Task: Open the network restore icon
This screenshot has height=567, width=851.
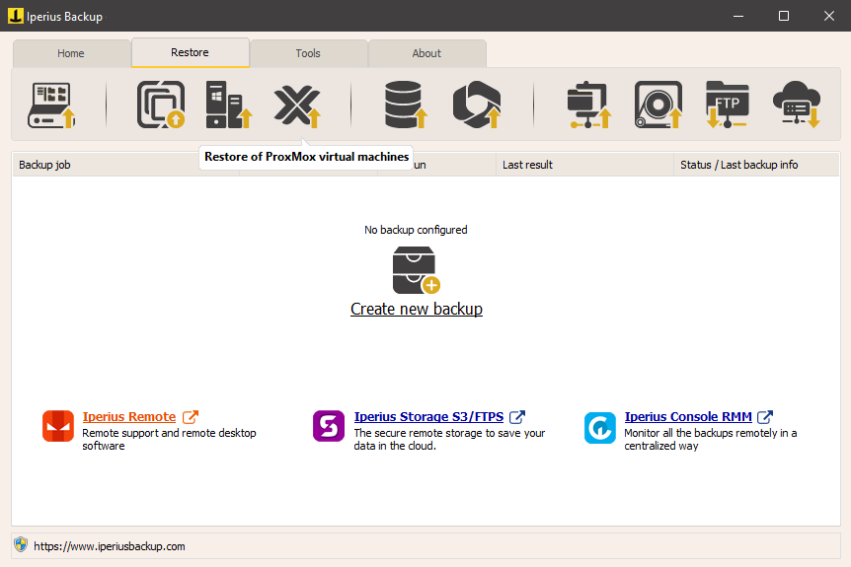Action: click(589, 105)
